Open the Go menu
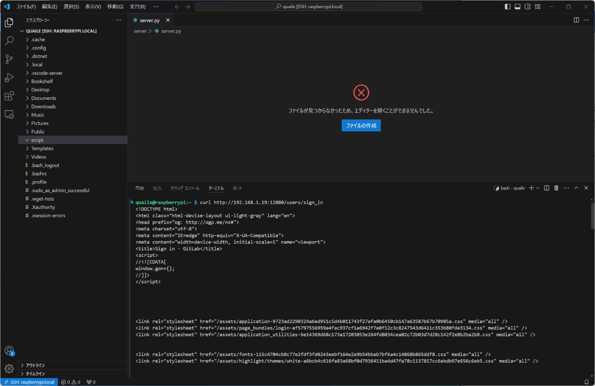 click(115, 7)
